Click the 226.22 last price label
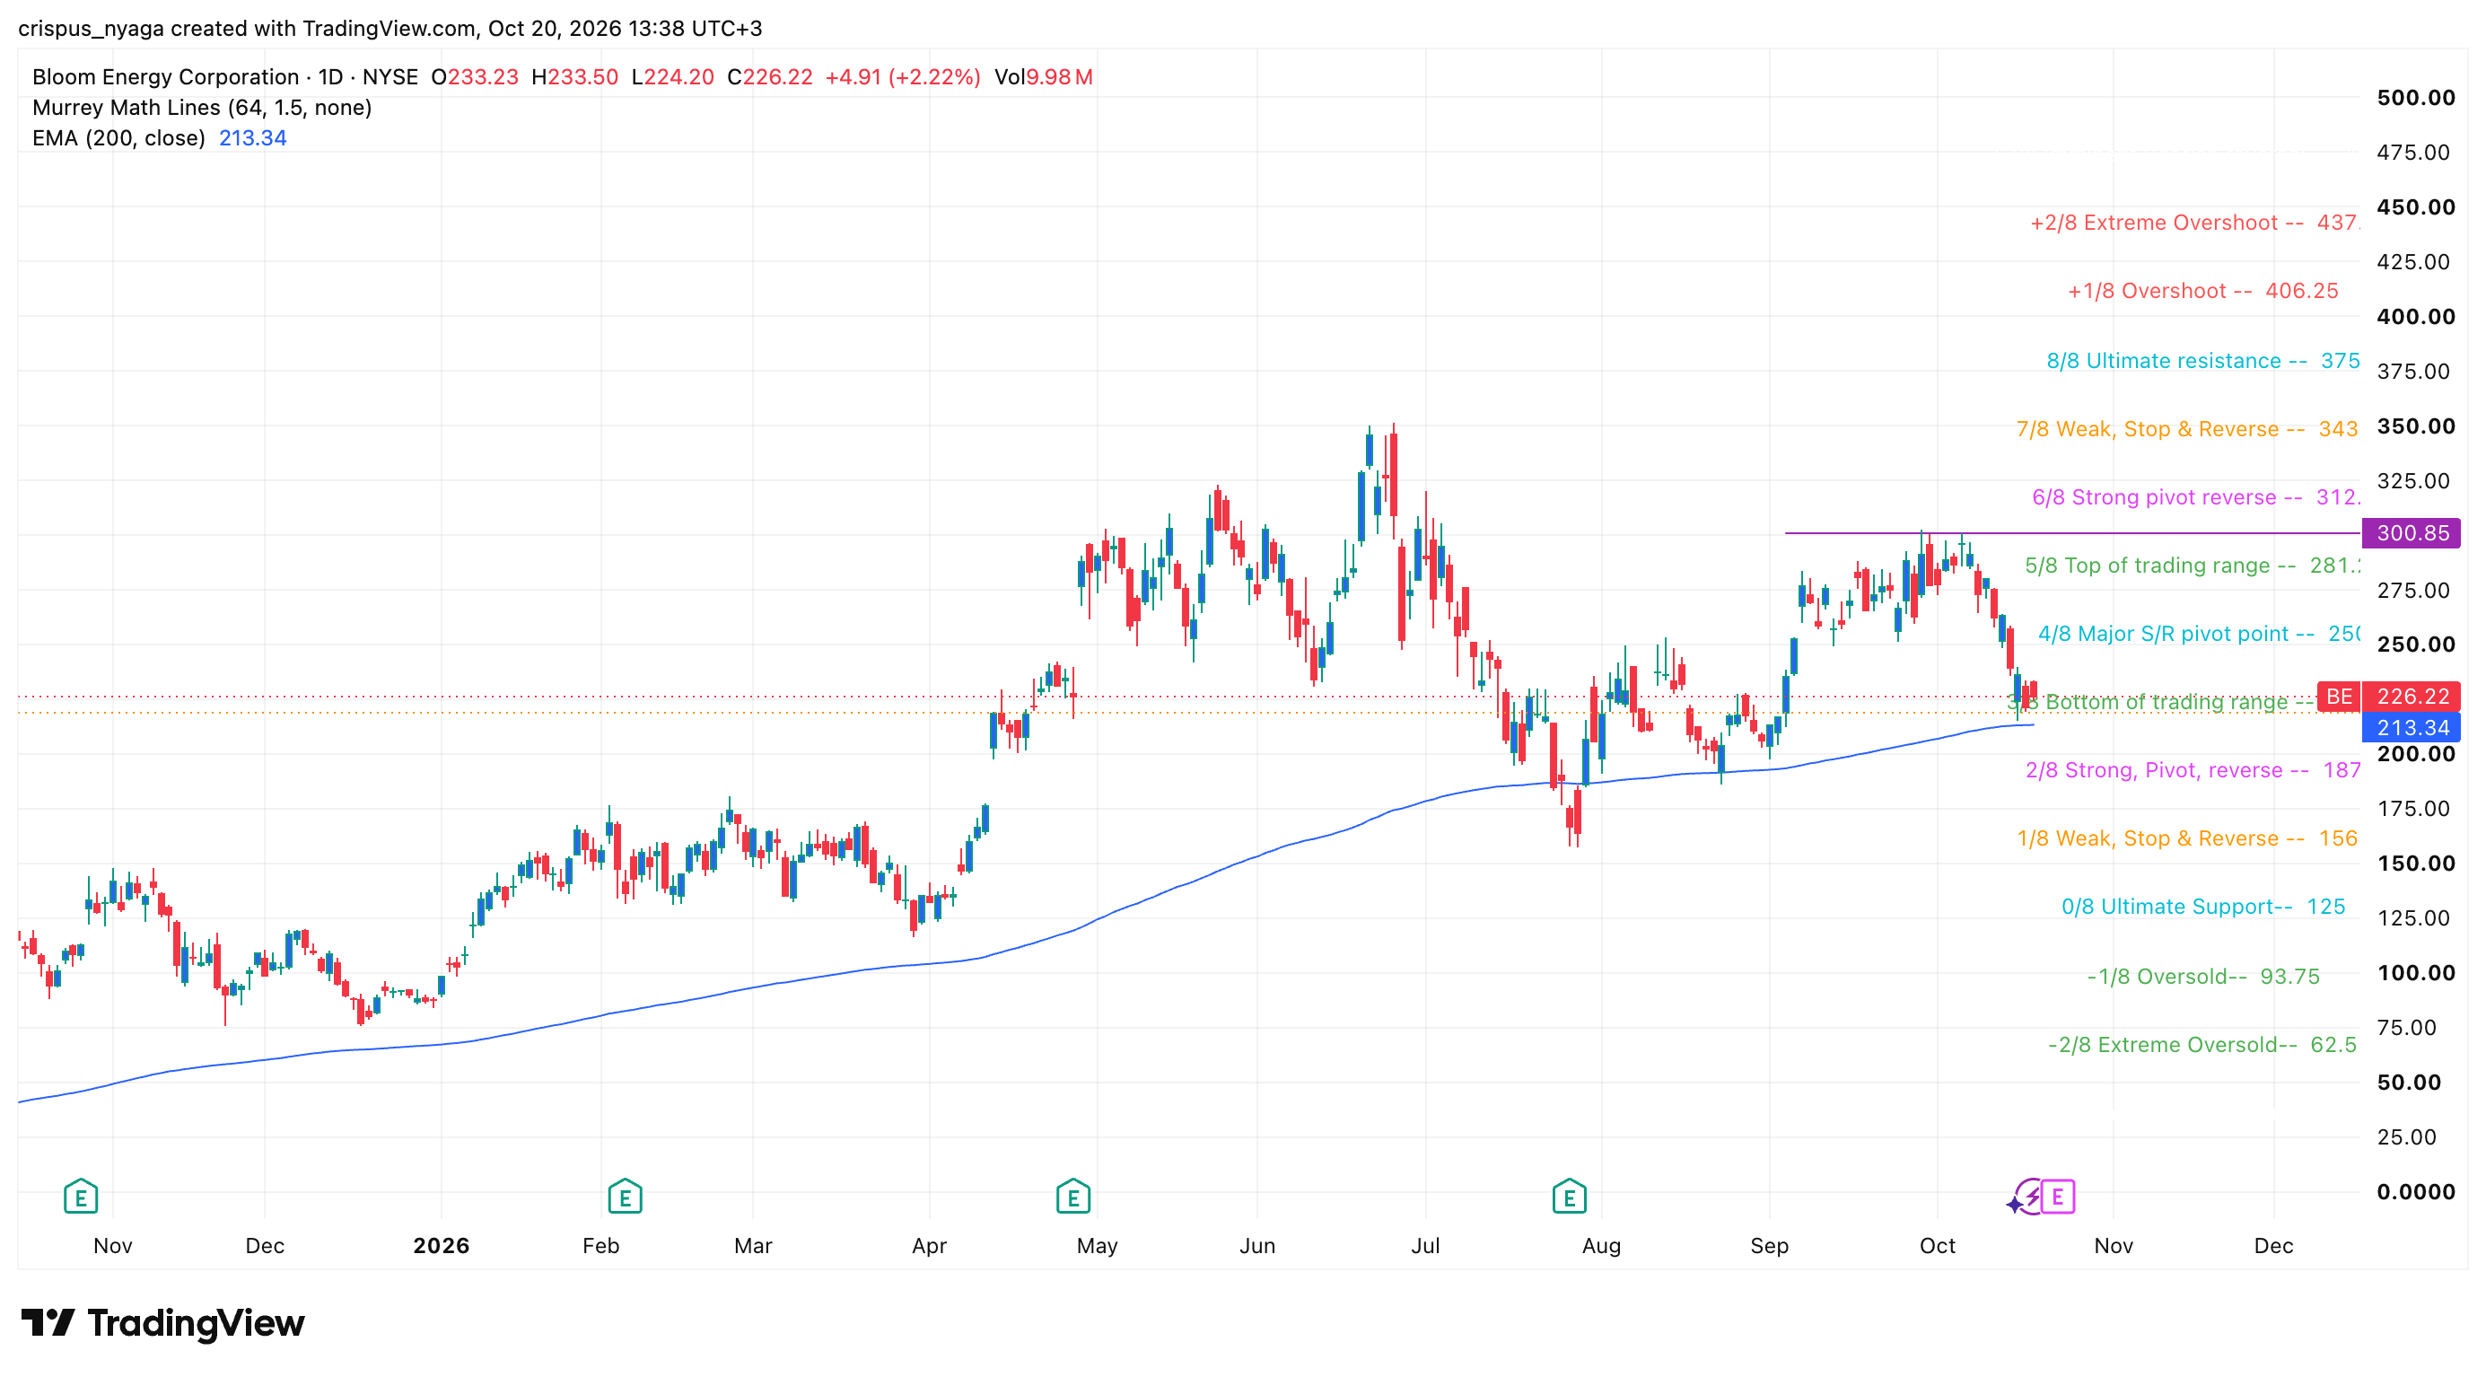The width and height of the screenshot is (2486, 1377). point(2412,697)
